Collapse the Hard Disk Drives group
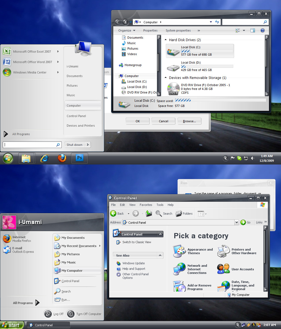 tap(166, 40)
